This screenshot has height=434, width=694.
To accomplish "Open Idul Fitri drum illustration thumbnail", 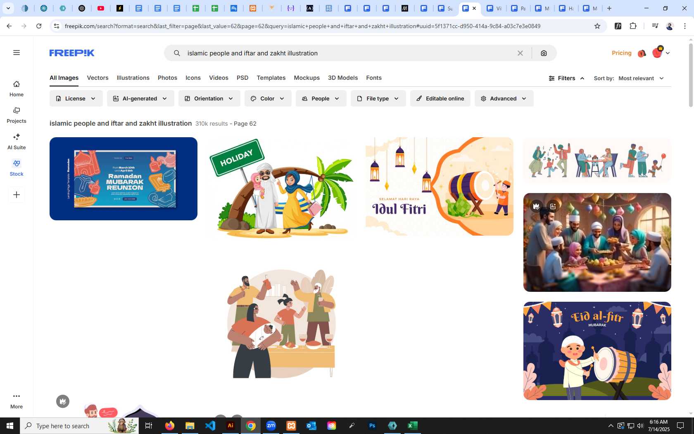I will (440, 186).
